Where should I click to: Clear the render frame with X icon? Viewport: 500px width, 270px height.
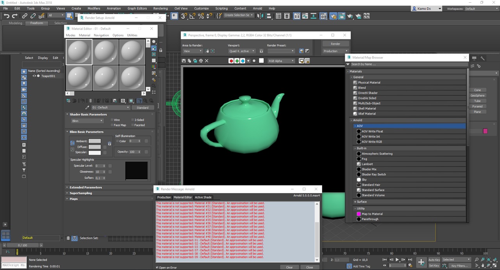207,61
